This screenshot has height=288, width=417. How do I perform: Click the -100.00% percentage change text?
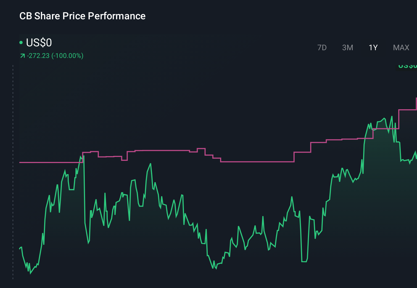[67, 55]
